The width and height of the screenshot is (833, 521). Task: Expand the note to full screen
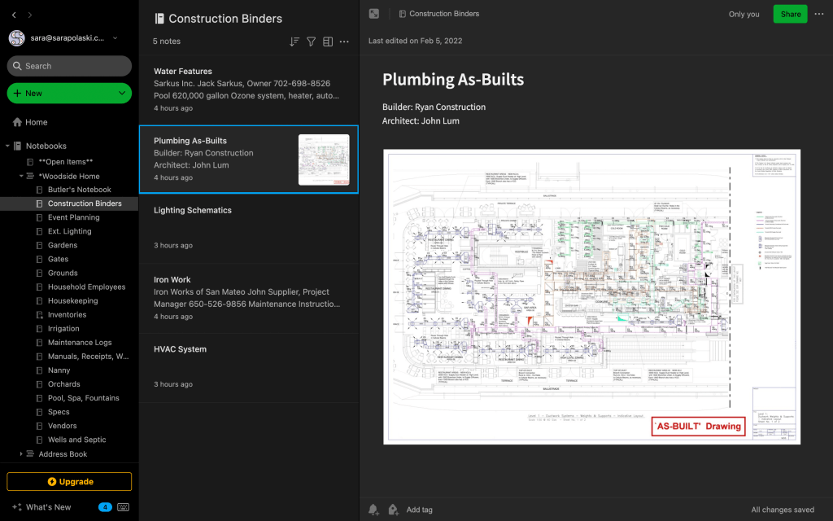(x=374, y=14)
